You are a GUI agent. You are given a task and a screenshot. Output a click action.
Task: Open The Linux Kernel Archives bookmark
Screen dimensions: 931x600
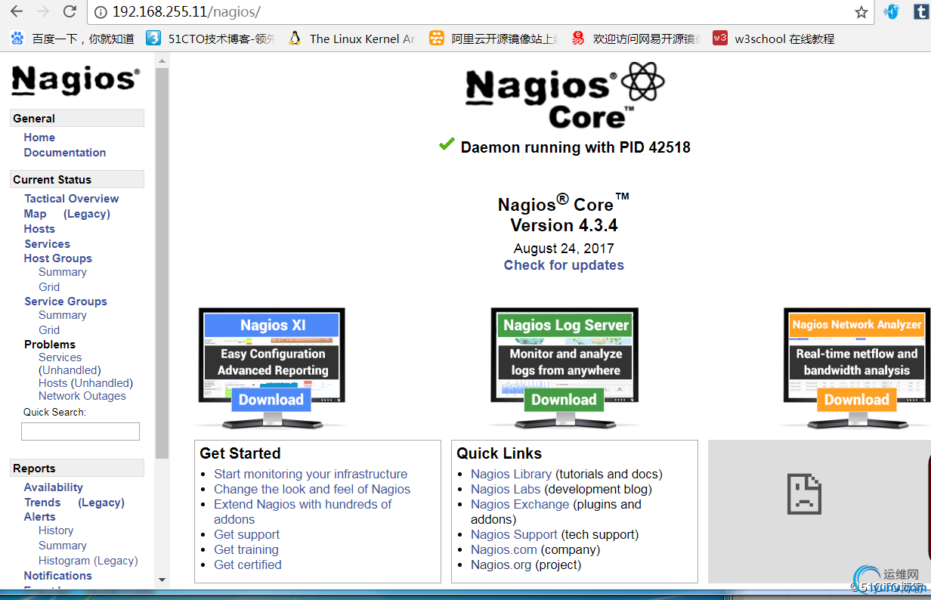(x=352, y=39)
